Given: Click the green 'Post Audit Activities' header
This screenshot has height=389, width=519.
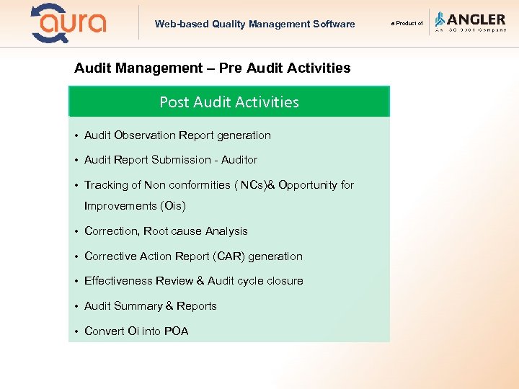Looking at the screenshot, I should tap(229, 102).
